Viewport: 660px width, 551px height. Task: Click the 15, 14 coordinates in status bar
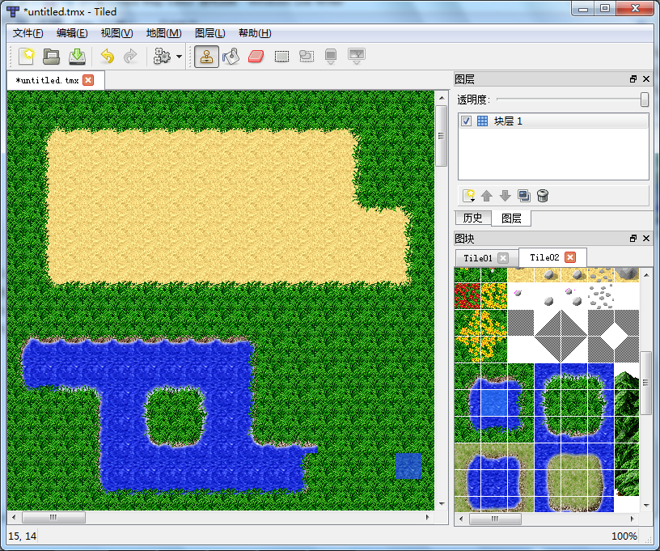[23, 536]
